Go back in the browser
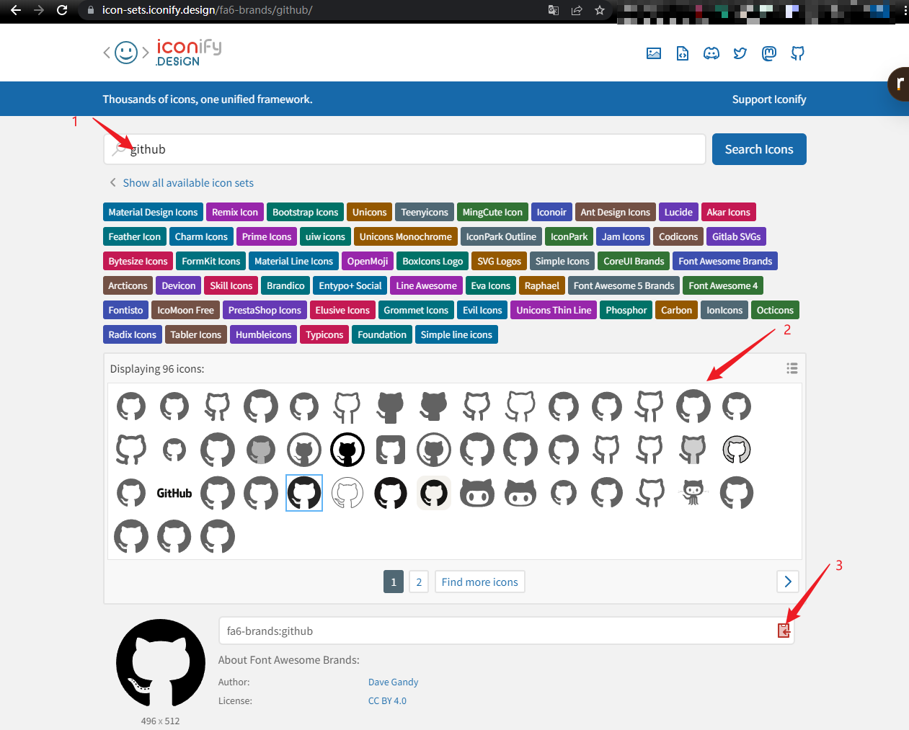Screen dimensions: 909x730 (x=16, y=10)
